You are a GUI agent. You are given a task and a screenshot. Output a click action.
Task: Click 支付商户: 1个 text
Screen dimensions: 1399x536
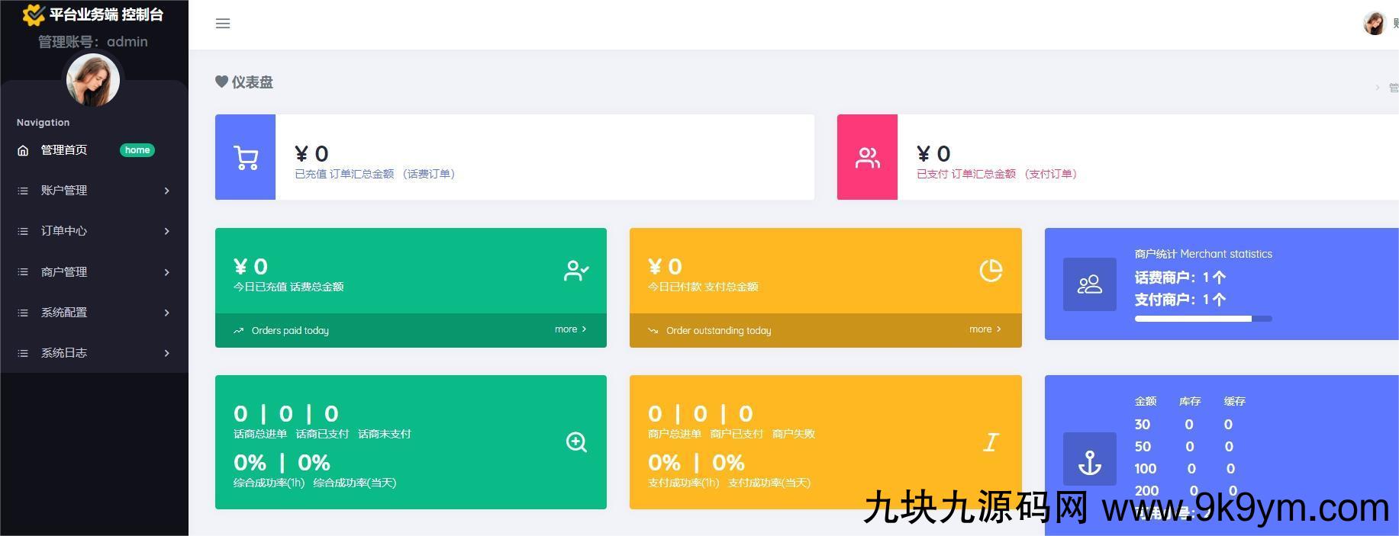tap(1180, 300)
